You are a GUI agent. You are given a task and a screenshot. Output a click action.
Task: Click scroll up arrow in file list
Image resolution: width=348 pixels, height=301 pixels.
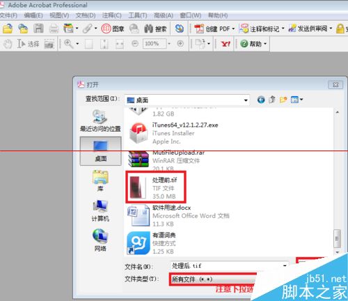tap(338, 113)
